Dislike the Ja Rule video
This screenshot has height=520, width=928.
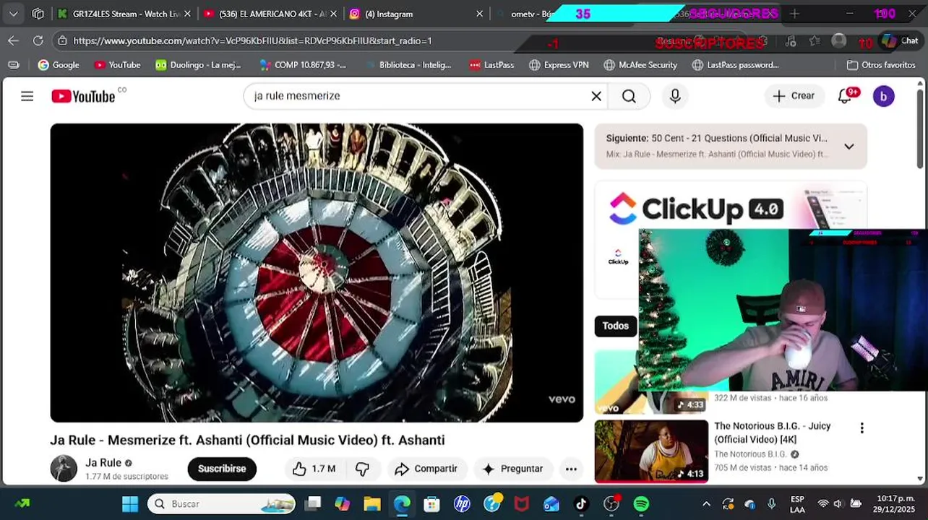click(x=362, y=469)
